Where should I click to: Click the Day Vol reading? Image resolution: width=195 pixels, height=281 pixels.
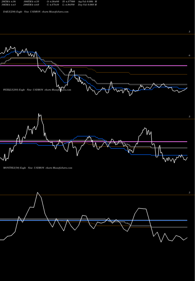point(87,5)
